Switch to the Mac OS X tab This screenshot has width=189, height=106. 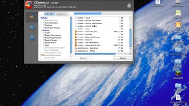click(x=50, y=14)
